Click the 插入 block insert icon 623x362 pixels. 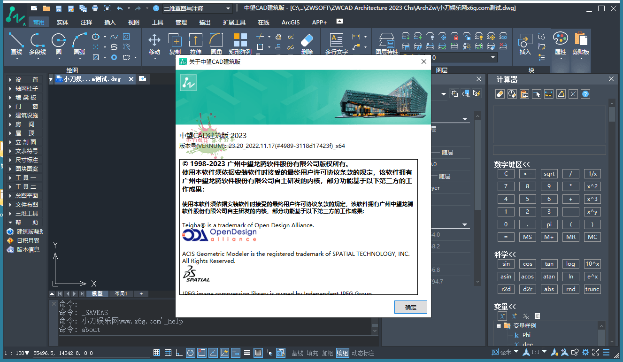(x=525, y=44)
